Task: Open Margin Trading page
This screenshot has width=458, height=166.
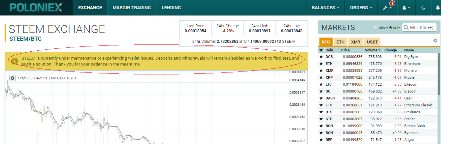Action: coord(132,8)
